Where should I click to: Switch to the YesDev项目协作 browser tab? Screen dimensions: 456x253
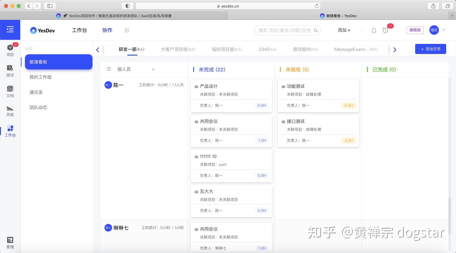click(x=114, y=16)
